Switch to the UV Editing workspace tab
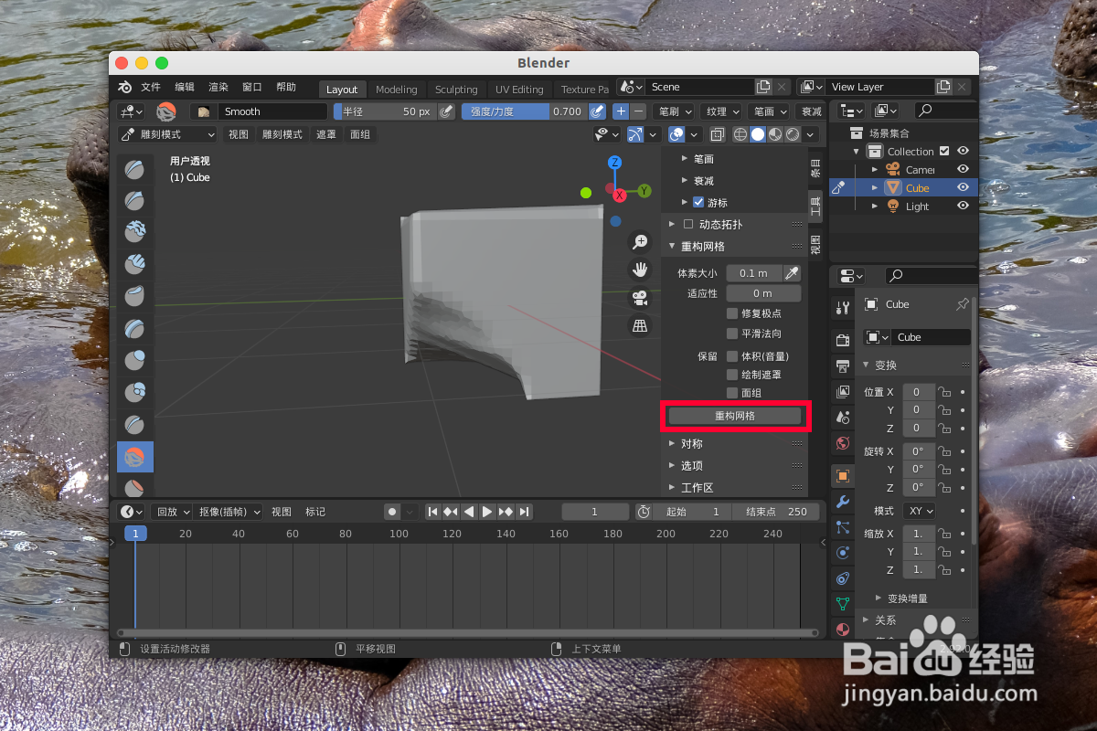Screen dimensions: 1097x731 tap(519, 90)
